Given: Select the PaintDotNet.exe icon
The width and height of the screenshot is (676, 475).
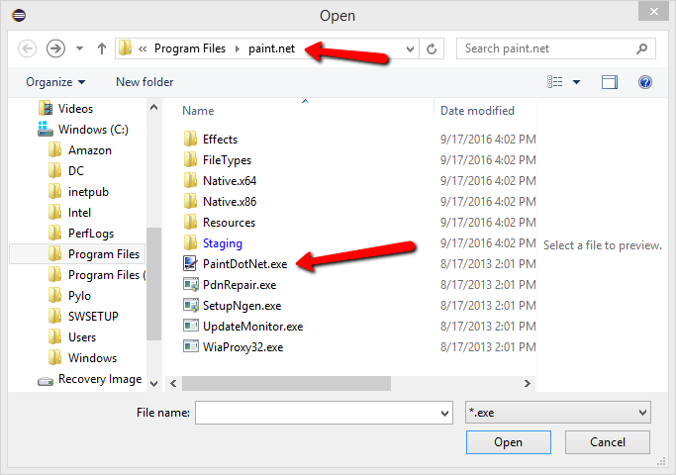Looking at the screenshot, I should 190,264.
